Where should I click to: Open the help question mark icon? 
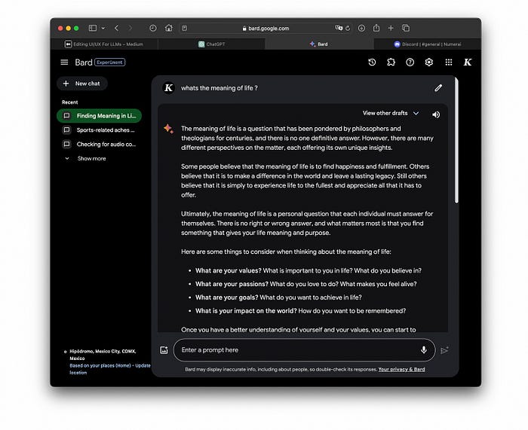point(410,63)
